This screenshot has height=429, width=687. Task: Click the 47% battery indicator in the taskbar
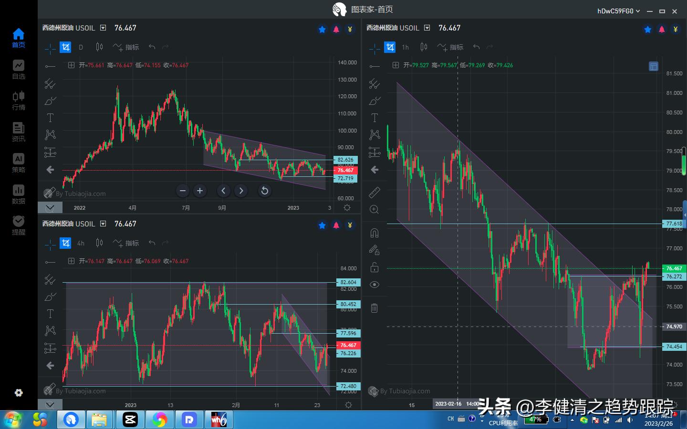535,420
